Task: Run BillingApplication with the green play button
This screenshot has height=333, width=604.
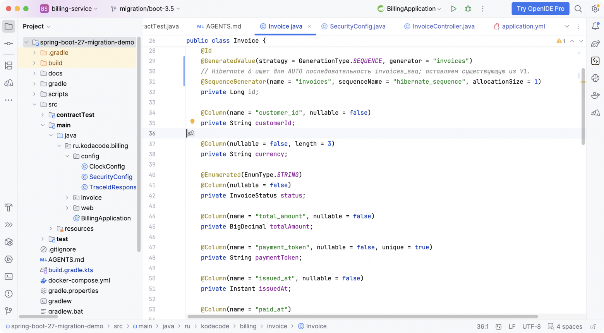Action: tap(453, 9)
